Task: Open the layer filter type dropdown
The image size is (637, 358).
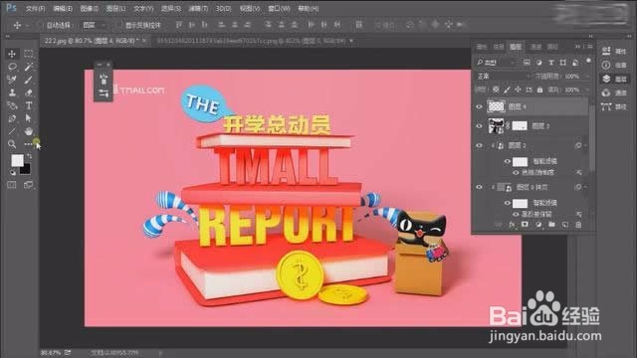Action: pos(496,63)
